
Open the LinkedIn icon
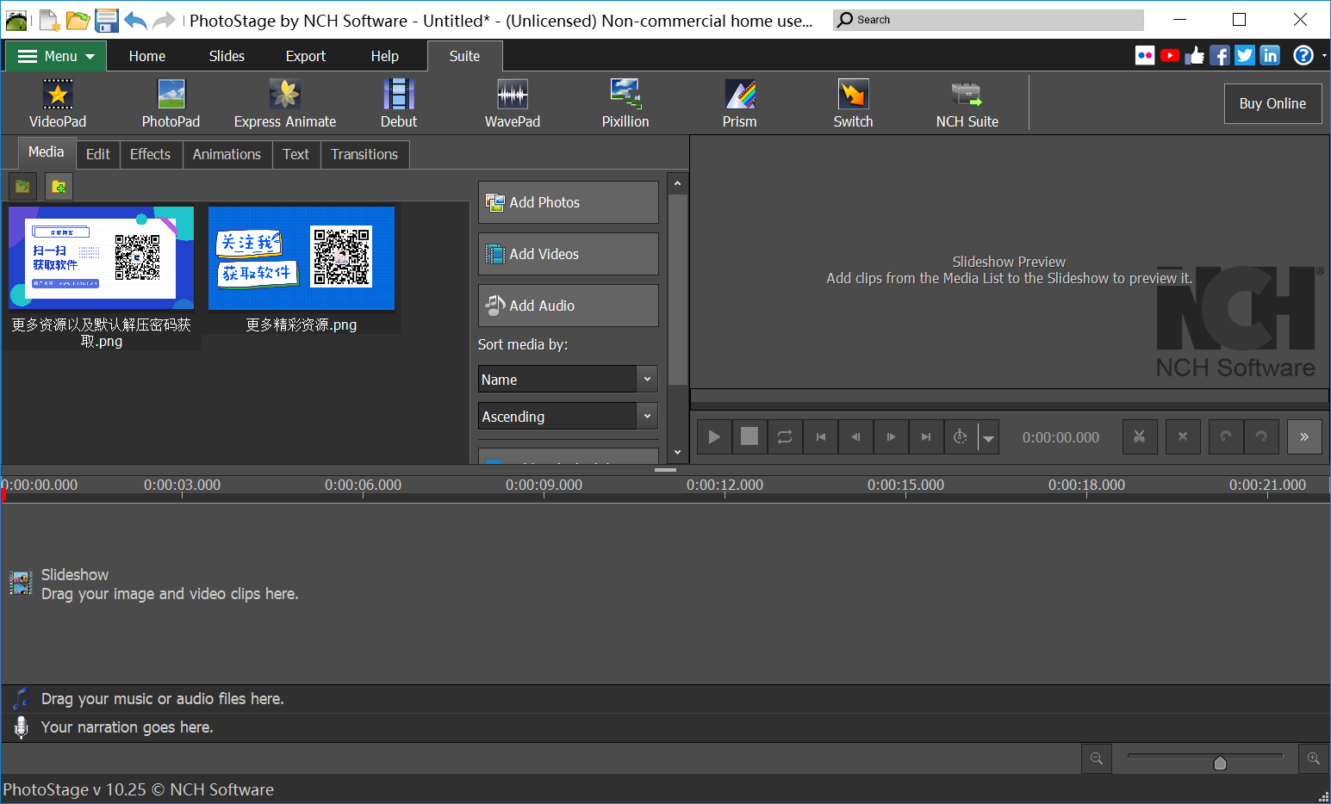tap(1270, 55)
